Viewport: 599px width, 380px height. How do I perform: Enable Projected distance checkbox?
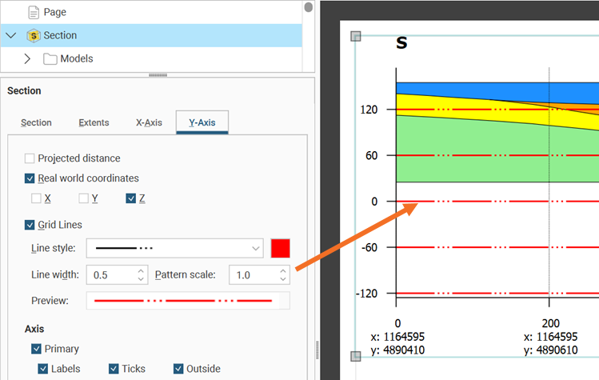pyautogui.click(x=30, y=158)
